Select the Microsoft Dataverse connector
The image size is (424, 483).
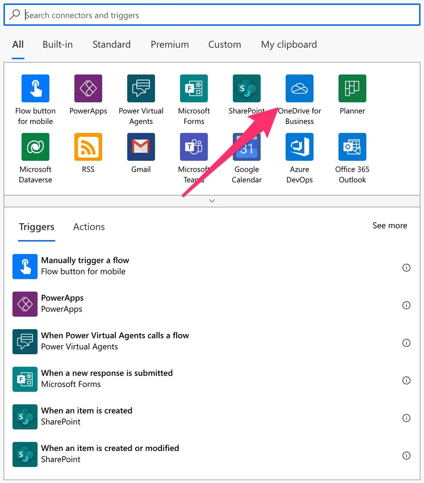point(35,147)
